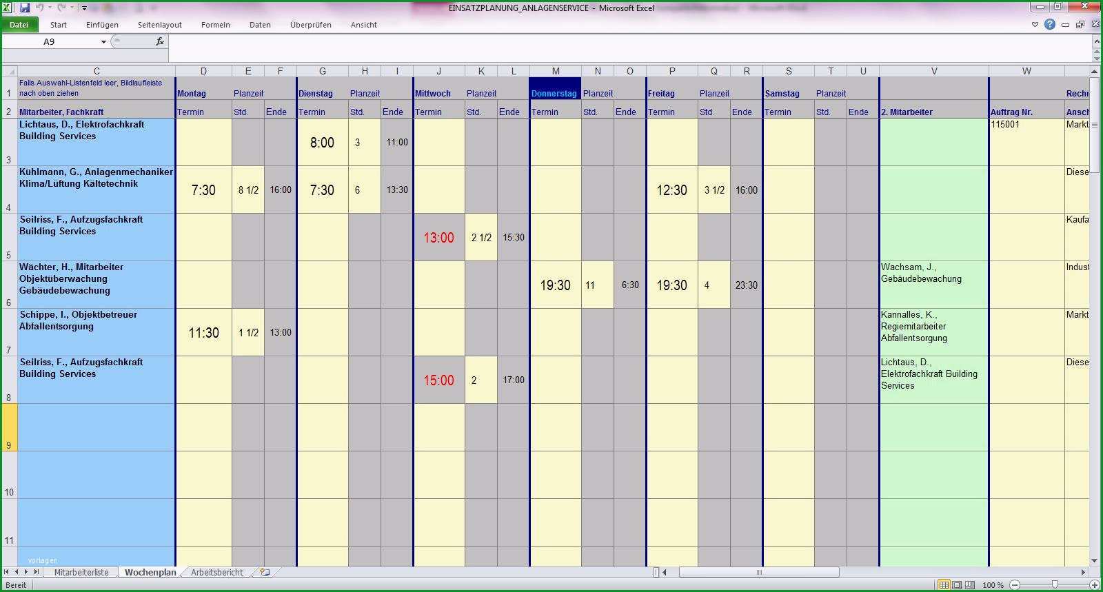Screen dimensions: 1103x592
Task: Switch to the Start ribbon tab
Action: coord(59,25)
